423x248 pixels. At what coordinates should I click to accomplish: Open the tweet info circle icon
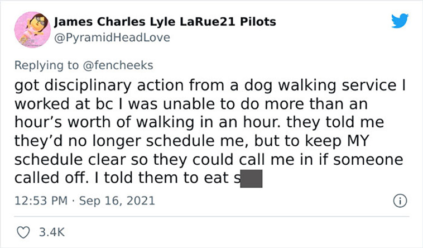point(400,201)
